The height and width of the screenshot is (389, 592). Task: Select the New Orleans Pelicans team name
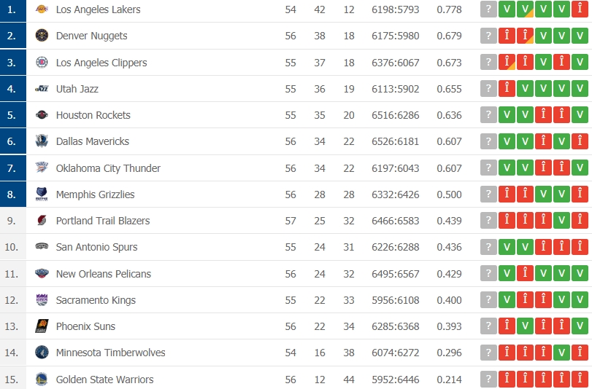(104, 274)
